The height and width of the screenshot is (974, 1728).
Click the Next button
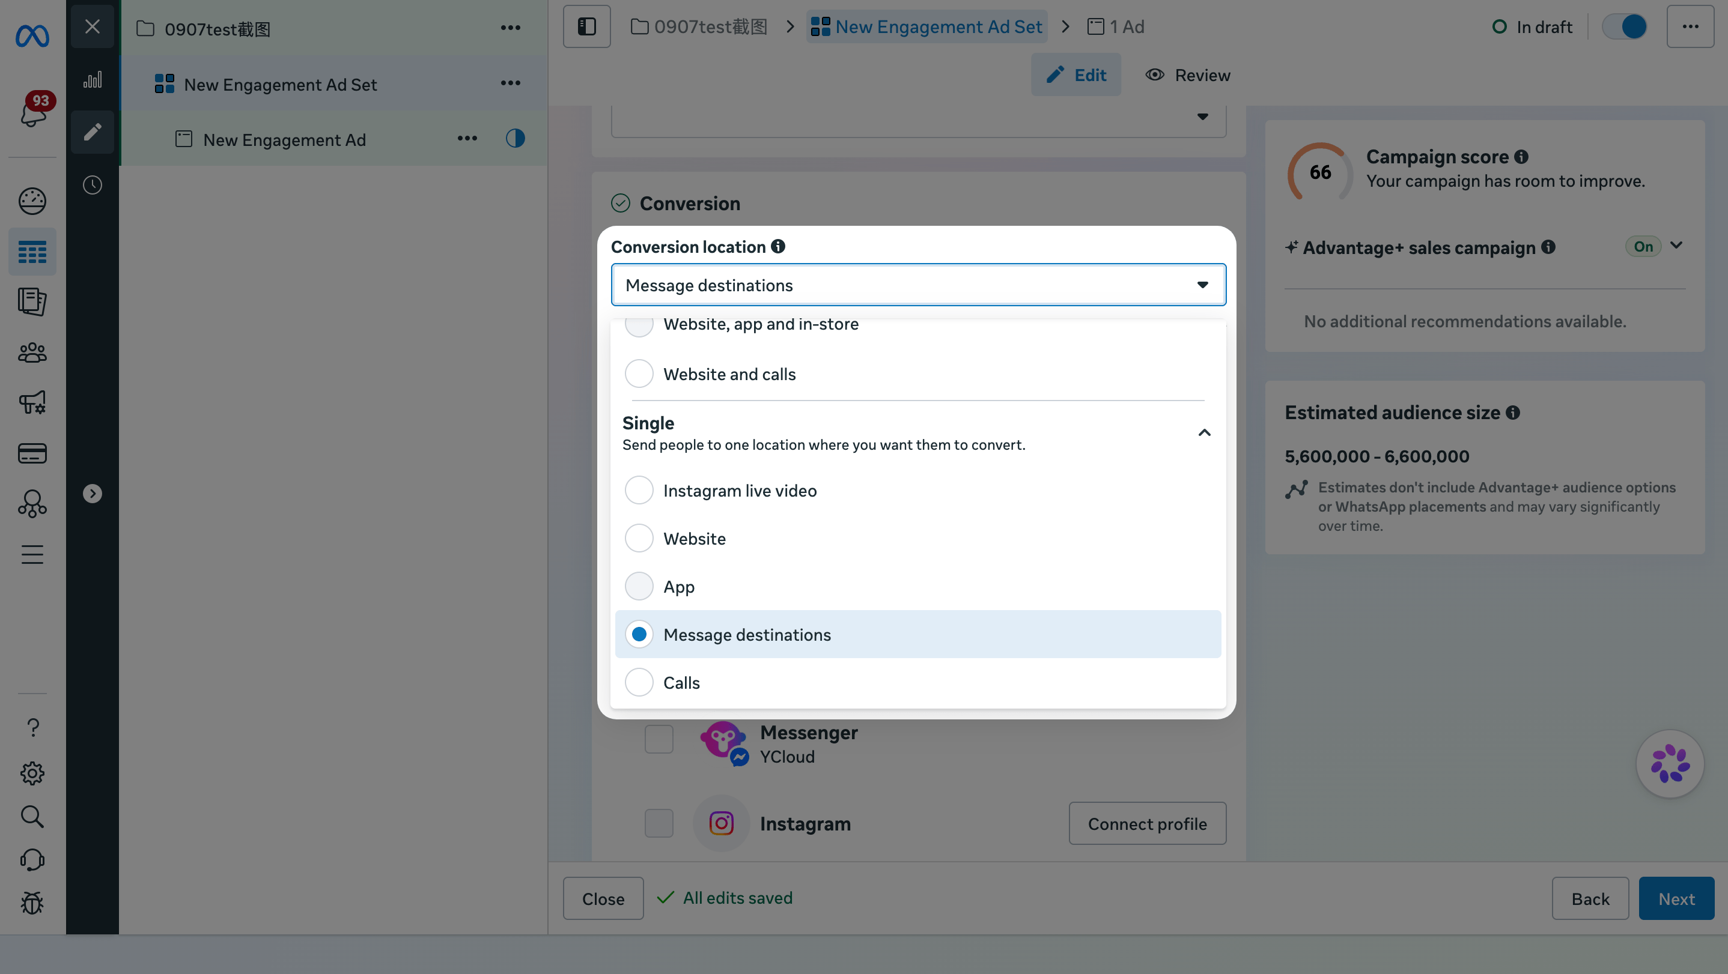point(1676,898)
